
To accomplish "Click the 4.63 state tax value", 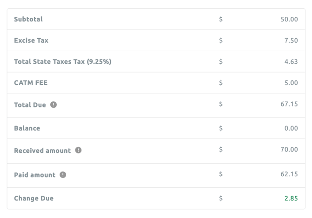I will pos(292,62).
